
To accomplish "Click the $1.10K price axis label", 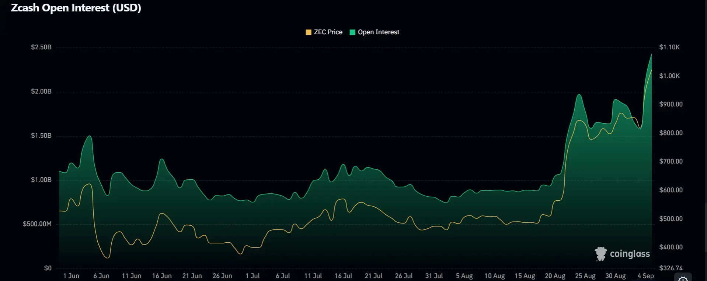I will pos(669,47).
